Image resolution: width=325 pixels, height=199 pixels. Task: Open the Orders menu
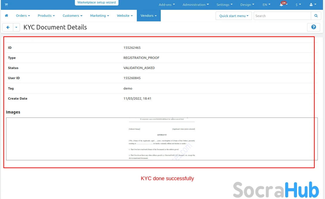[23, 16]
